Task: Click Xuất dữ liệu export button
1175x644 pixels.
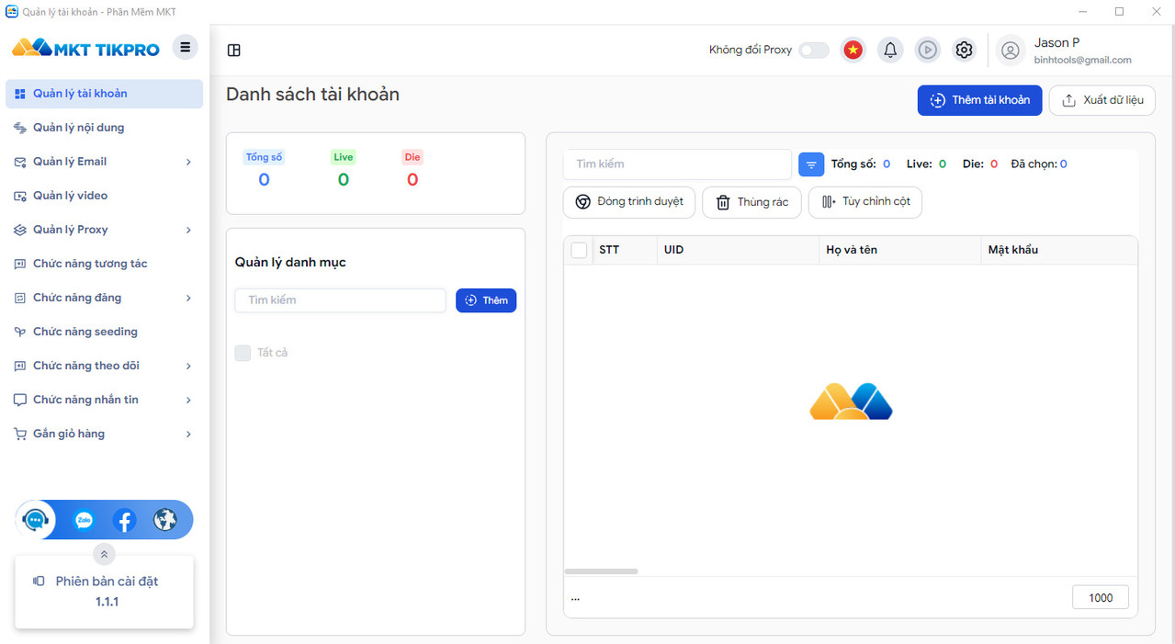Action: (1102, 100)
